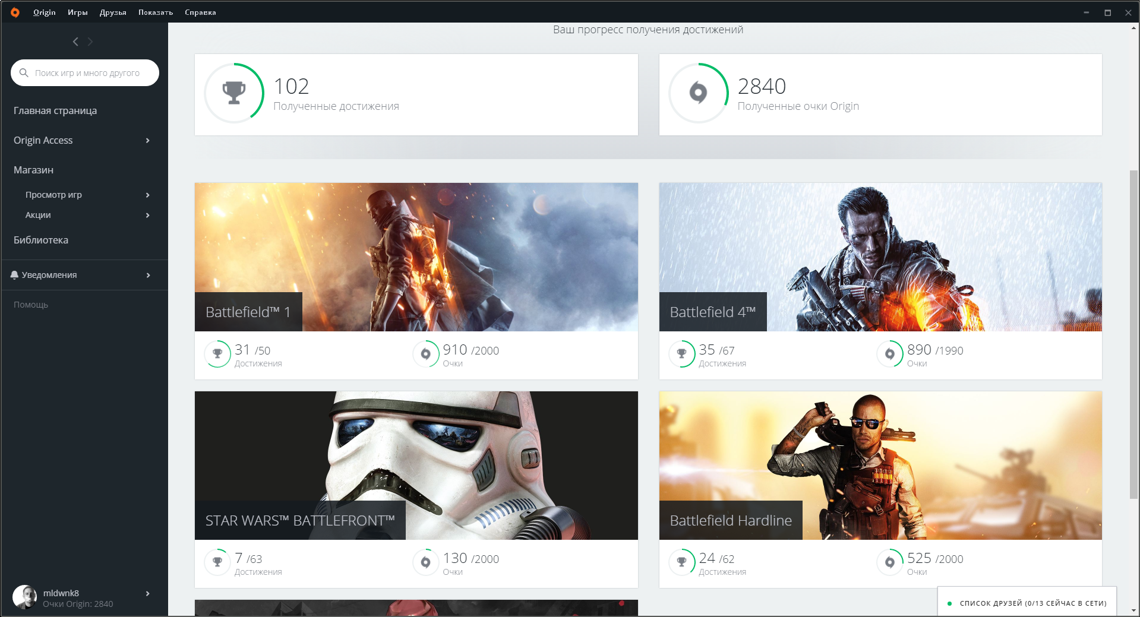
Task: Open the Battlefield 1 banner image
Action: click(x=416, y=257)
